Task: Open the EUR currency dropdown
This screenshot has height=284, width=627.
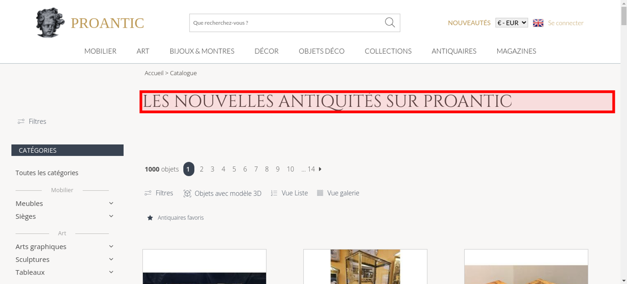Action: click(x=512, y=23)
